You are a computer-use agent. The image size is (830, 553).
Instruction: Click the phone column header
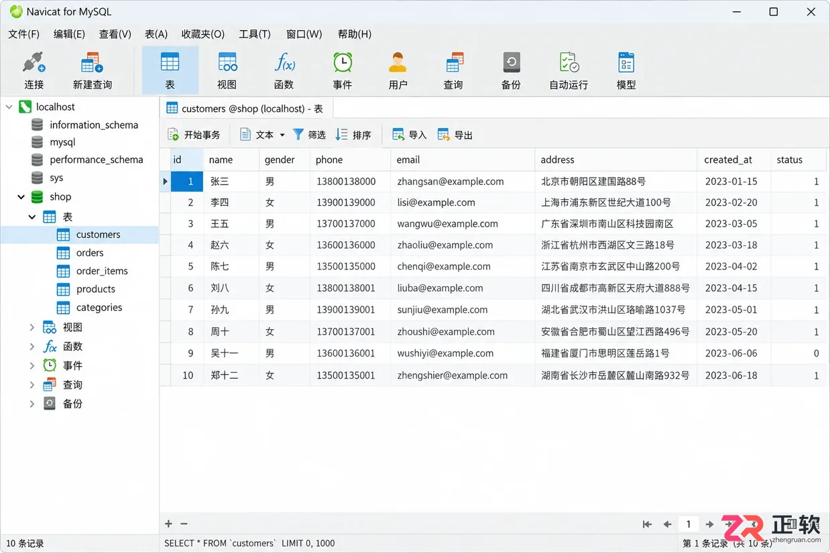pos(350,160)
